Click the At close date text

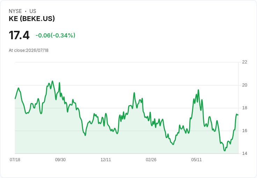point(29,50)
